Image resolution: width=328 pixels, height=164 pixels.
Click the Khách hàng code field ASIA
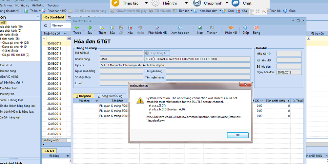[x=122, y=59]
